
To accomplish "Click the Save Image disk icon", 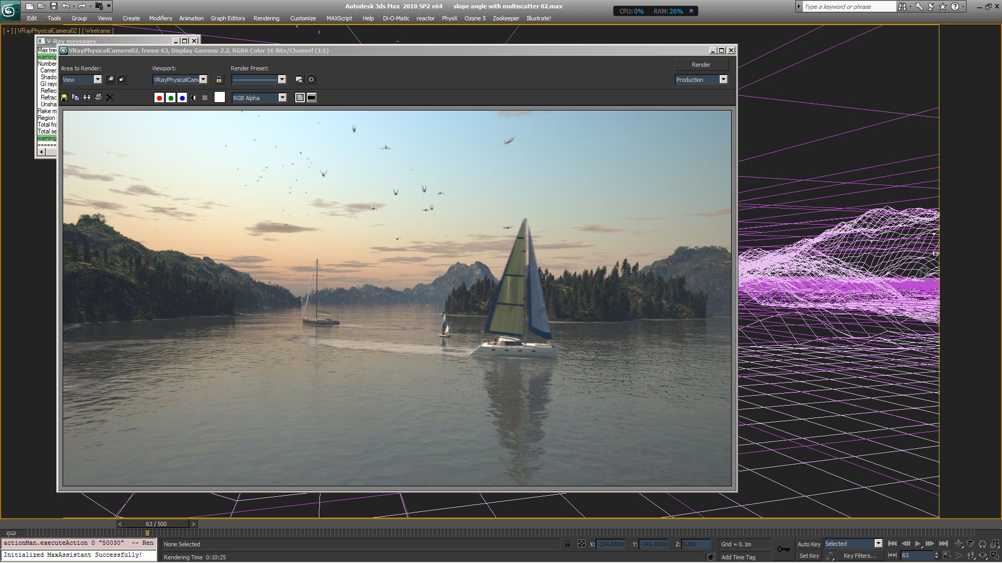I will [x=64, y=97].
